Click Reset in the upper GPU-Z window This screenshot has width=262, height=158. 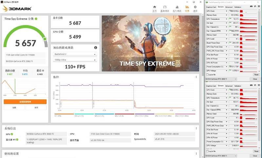tap(256, 74)
